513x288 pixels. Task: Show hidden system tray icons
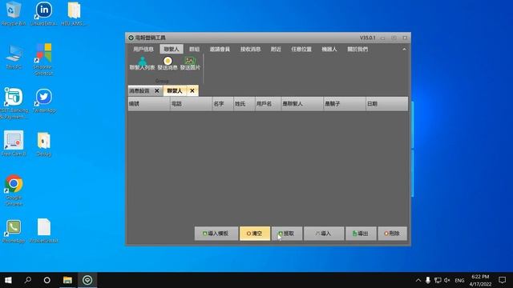tap(418, 280)
